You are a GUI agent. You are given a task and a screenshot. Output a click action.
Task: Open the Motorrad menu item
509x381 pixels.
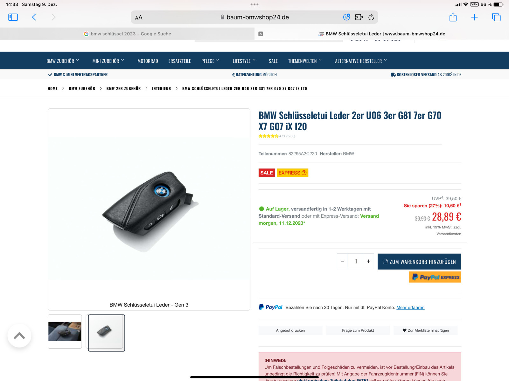(148, 61)
